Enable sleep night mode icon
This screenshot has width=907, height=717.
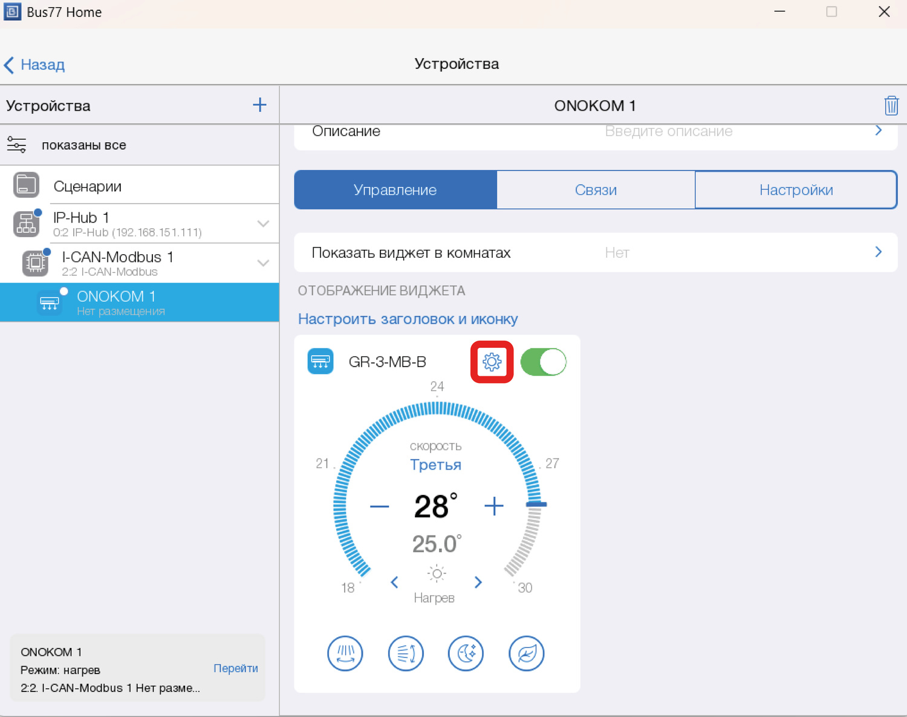(x=466, y=653)
